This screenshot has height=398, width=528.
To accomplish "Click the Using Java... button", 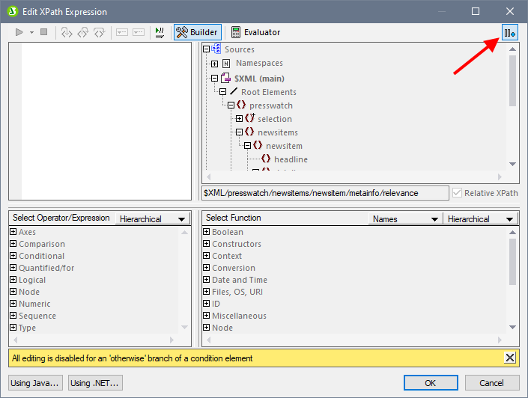I will [x=35, y=383].
